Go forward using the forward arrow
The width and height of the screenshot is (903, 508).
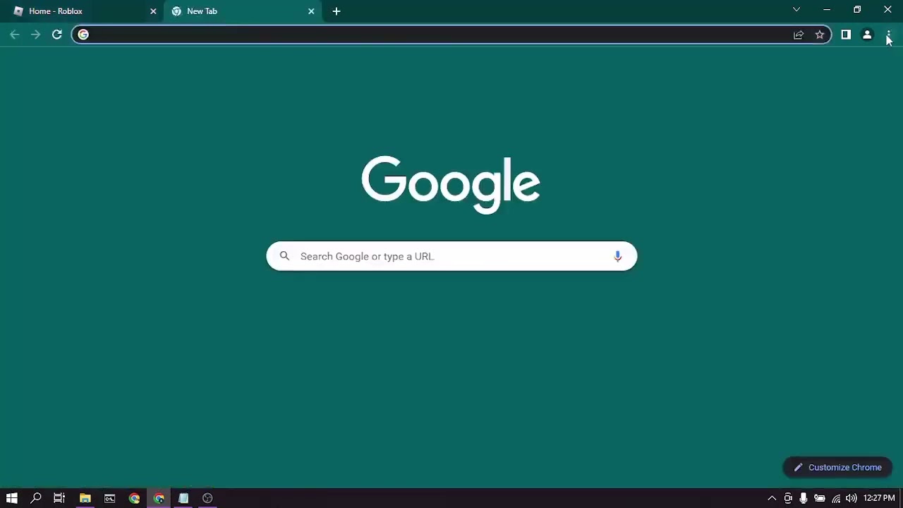pyautogui.click(x=35, y=35)
